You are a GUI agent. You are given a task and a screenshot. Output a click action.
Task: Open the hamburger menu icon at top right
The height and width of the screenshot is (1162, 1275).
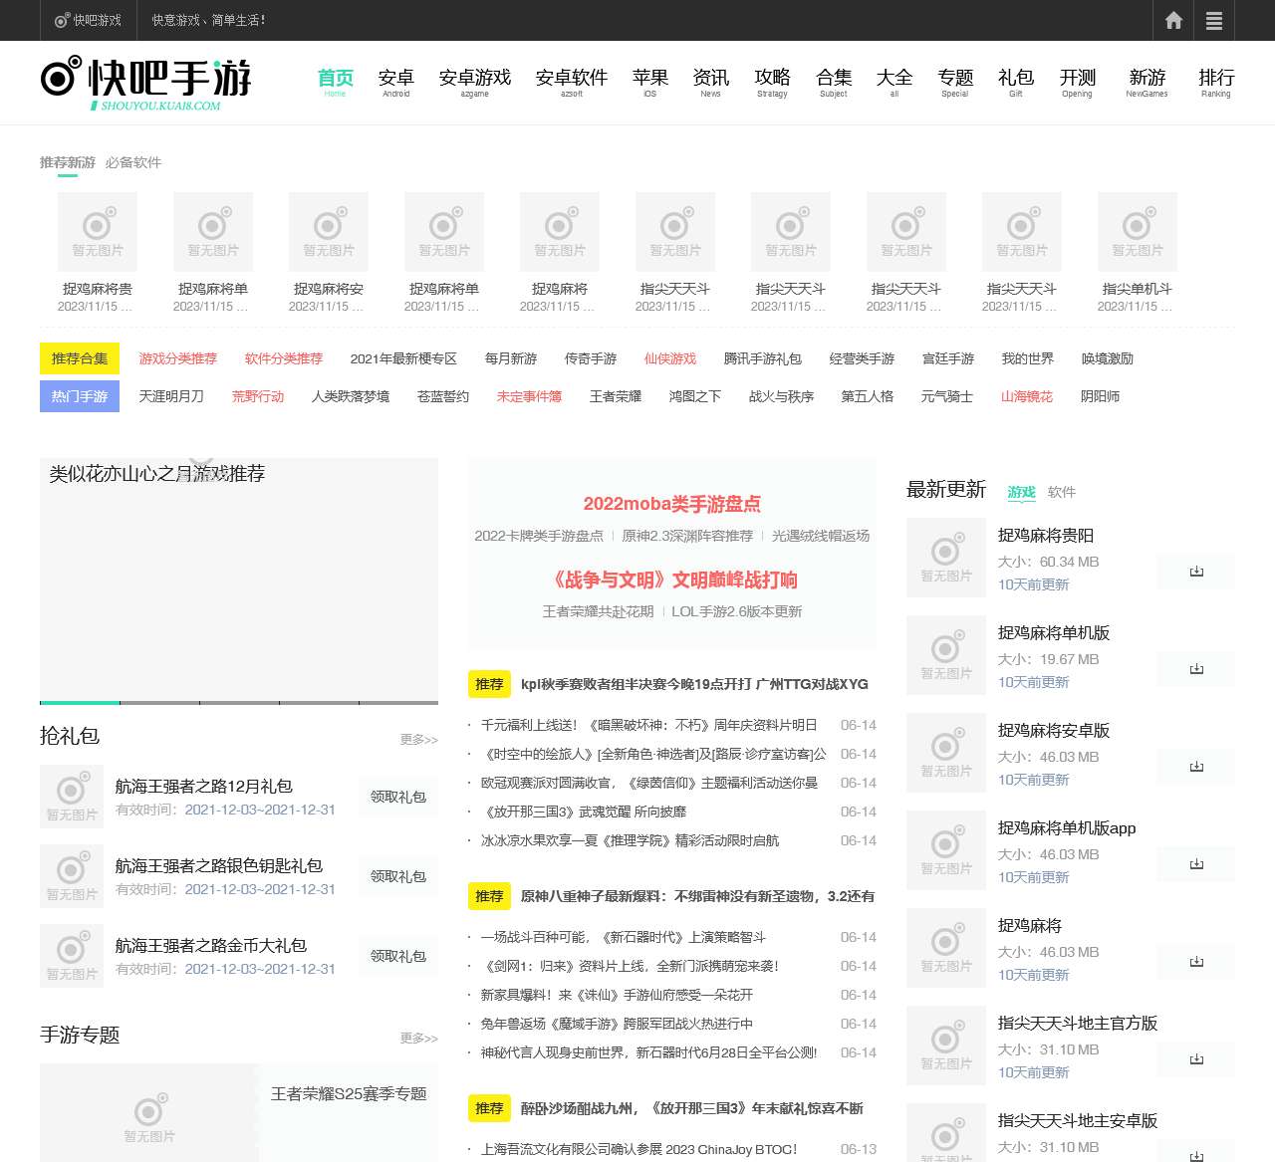[1214, 20]
